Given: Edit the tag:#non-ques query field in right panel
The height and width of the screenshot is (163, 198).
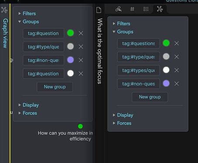Looking at the screenshot, I should (x=138, y=84).
